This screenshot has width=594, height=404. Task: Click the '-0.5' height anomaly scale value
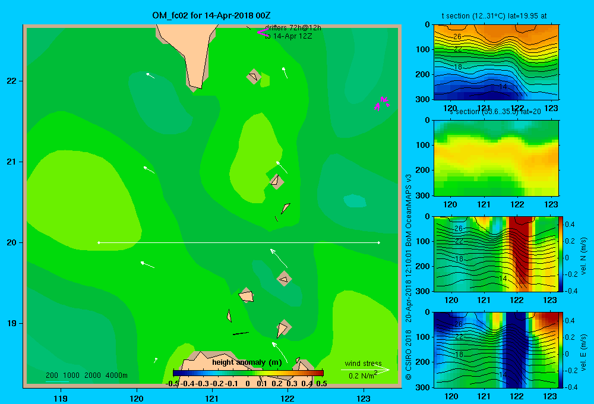[172, 384]
